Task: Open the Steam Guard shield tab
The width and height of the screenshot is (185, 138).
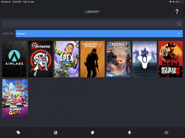Action: click(92, 132)
